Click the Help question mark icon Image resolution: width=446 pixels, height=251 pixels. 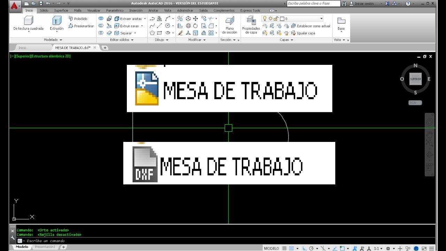click(x=408, y=3)
